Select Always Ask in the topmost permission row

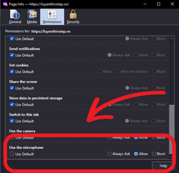[x=127, y=39]
